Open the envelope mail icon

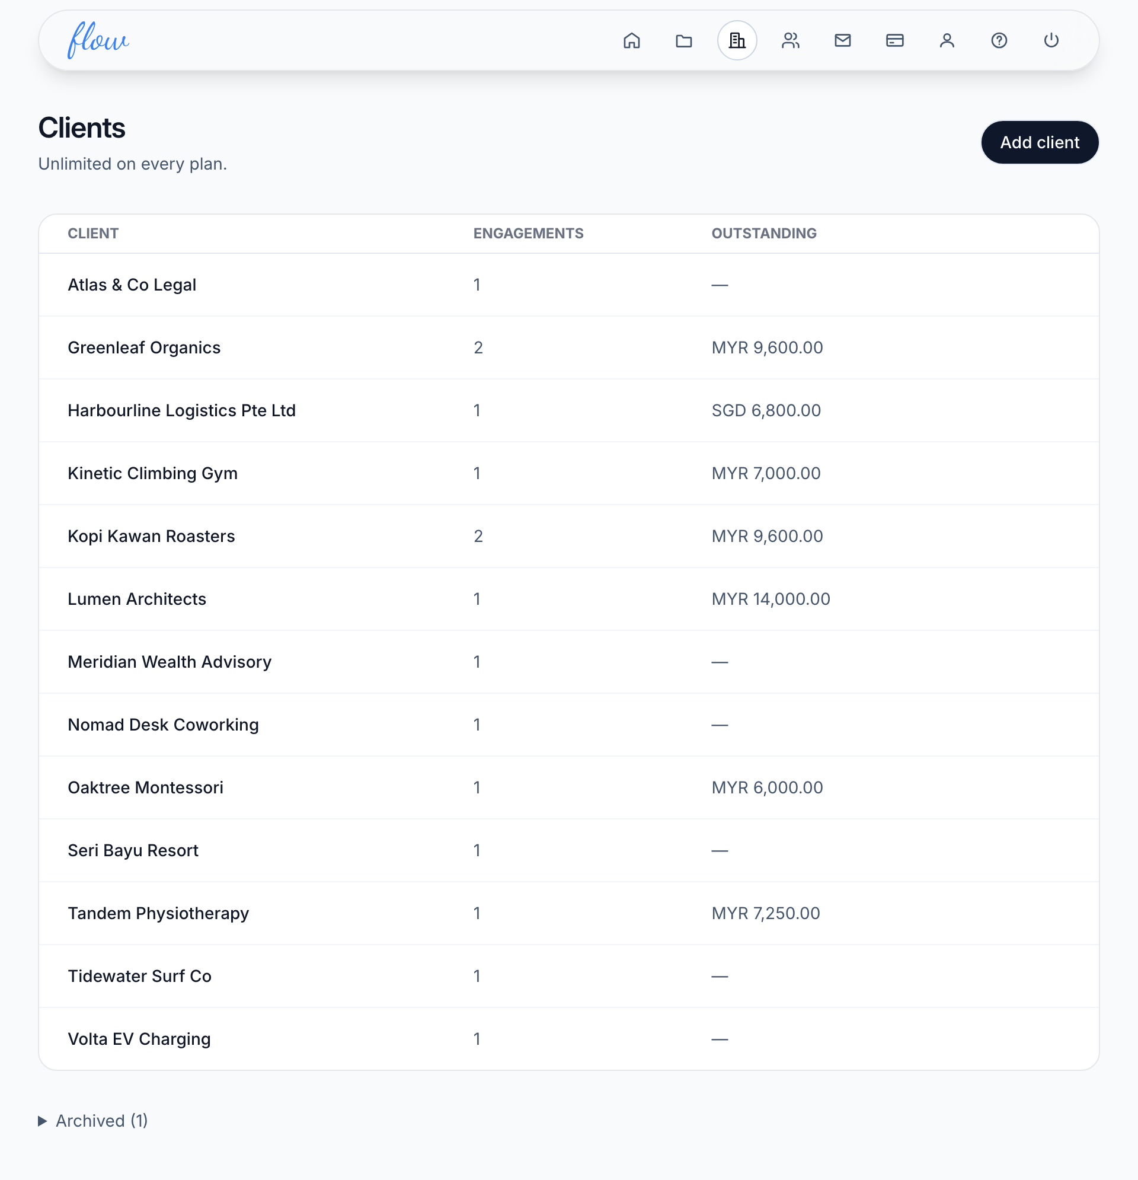842,40
